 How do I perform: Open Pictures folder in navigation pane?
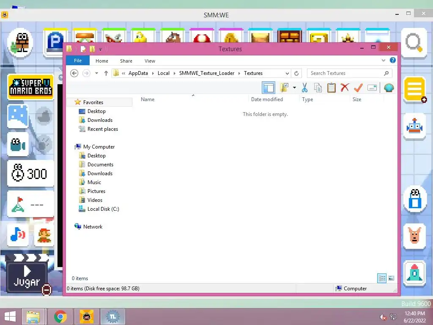click(96, 191)
